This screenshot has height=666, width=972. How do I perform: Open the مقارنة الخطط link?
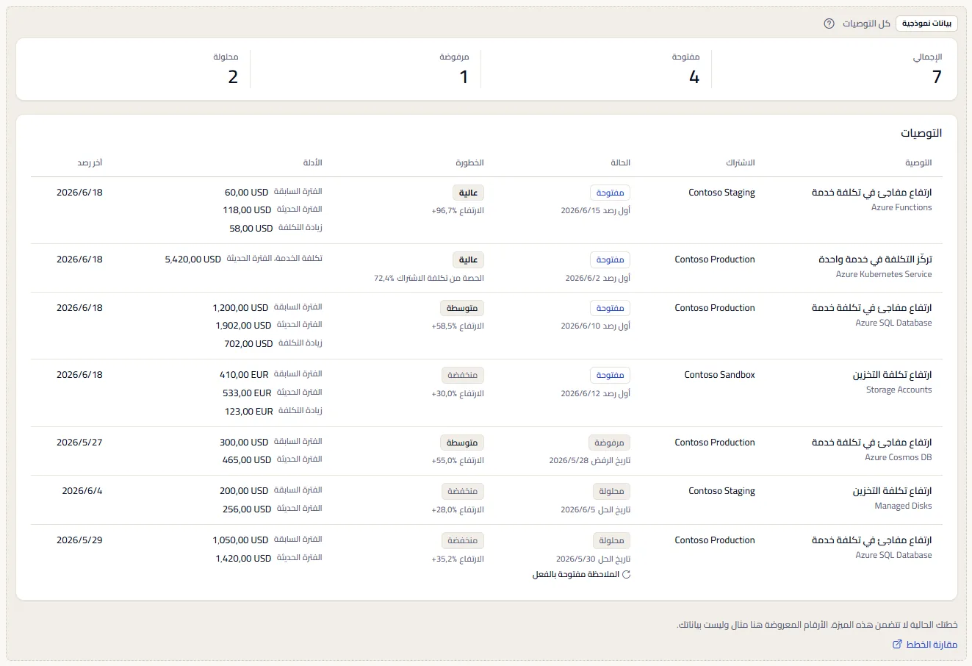click(x=925, y=644)
